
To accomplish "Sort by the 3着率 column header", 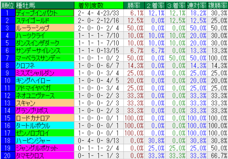I will 176,5.
